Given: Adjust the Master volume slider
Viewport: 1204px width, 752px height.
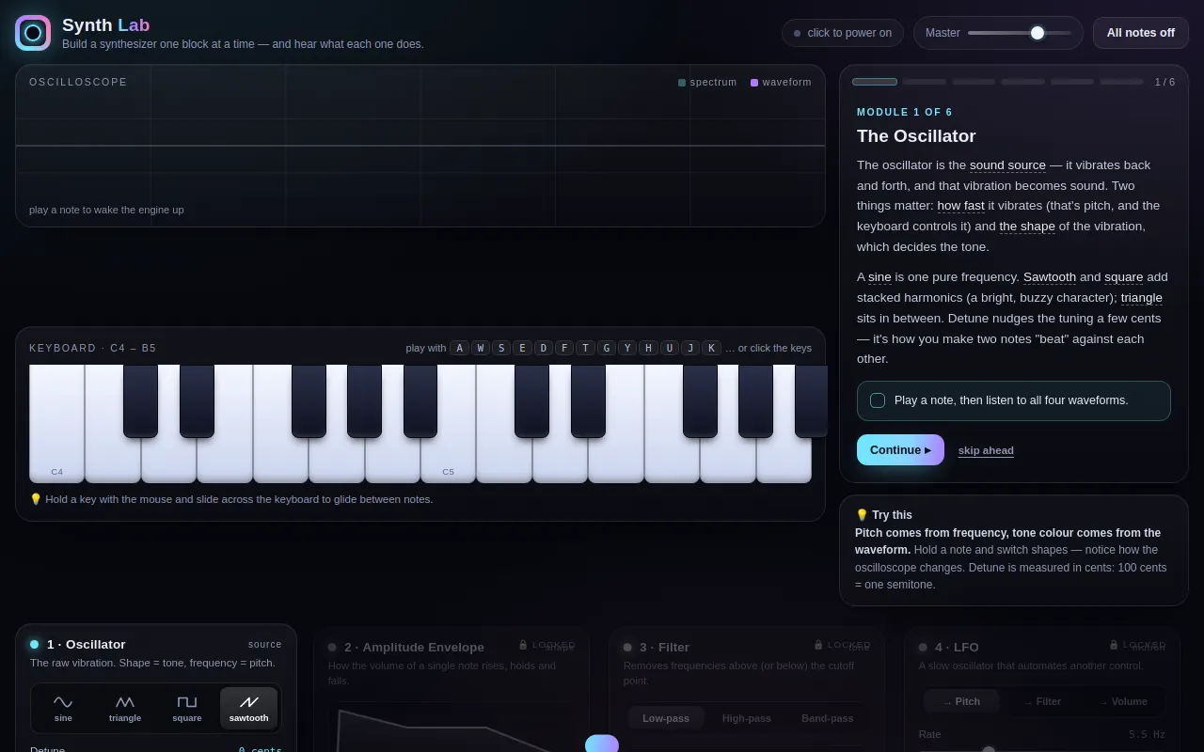Looking at the screenshot, I should click(1020, 33).
